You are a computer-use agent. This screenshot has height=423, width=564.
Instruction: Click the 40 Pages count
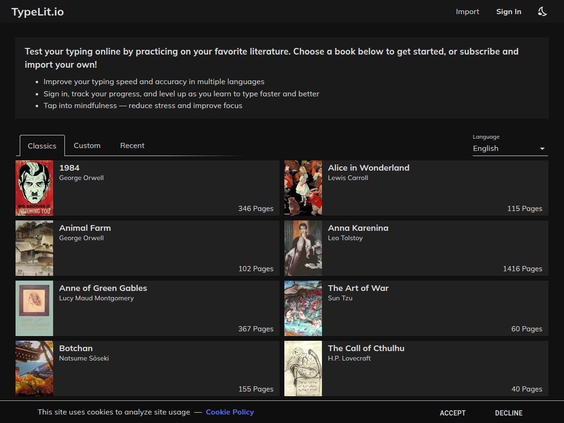527,389
